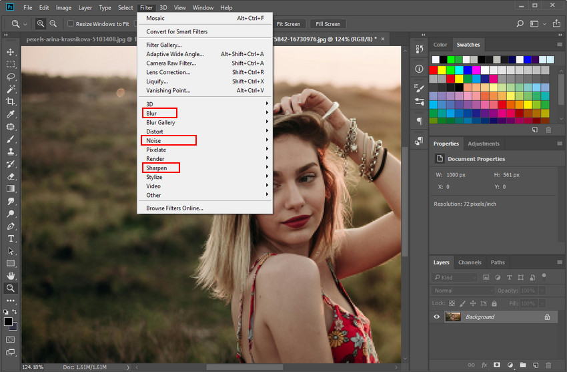The image size is (567, 372).
Task: Click Browse Filters Online
Action: click(175, 208)
